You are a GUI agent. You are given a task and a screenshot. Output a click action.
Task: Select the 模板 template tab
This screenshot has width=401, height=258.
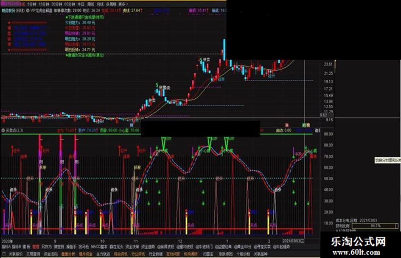tap(27, 247)
